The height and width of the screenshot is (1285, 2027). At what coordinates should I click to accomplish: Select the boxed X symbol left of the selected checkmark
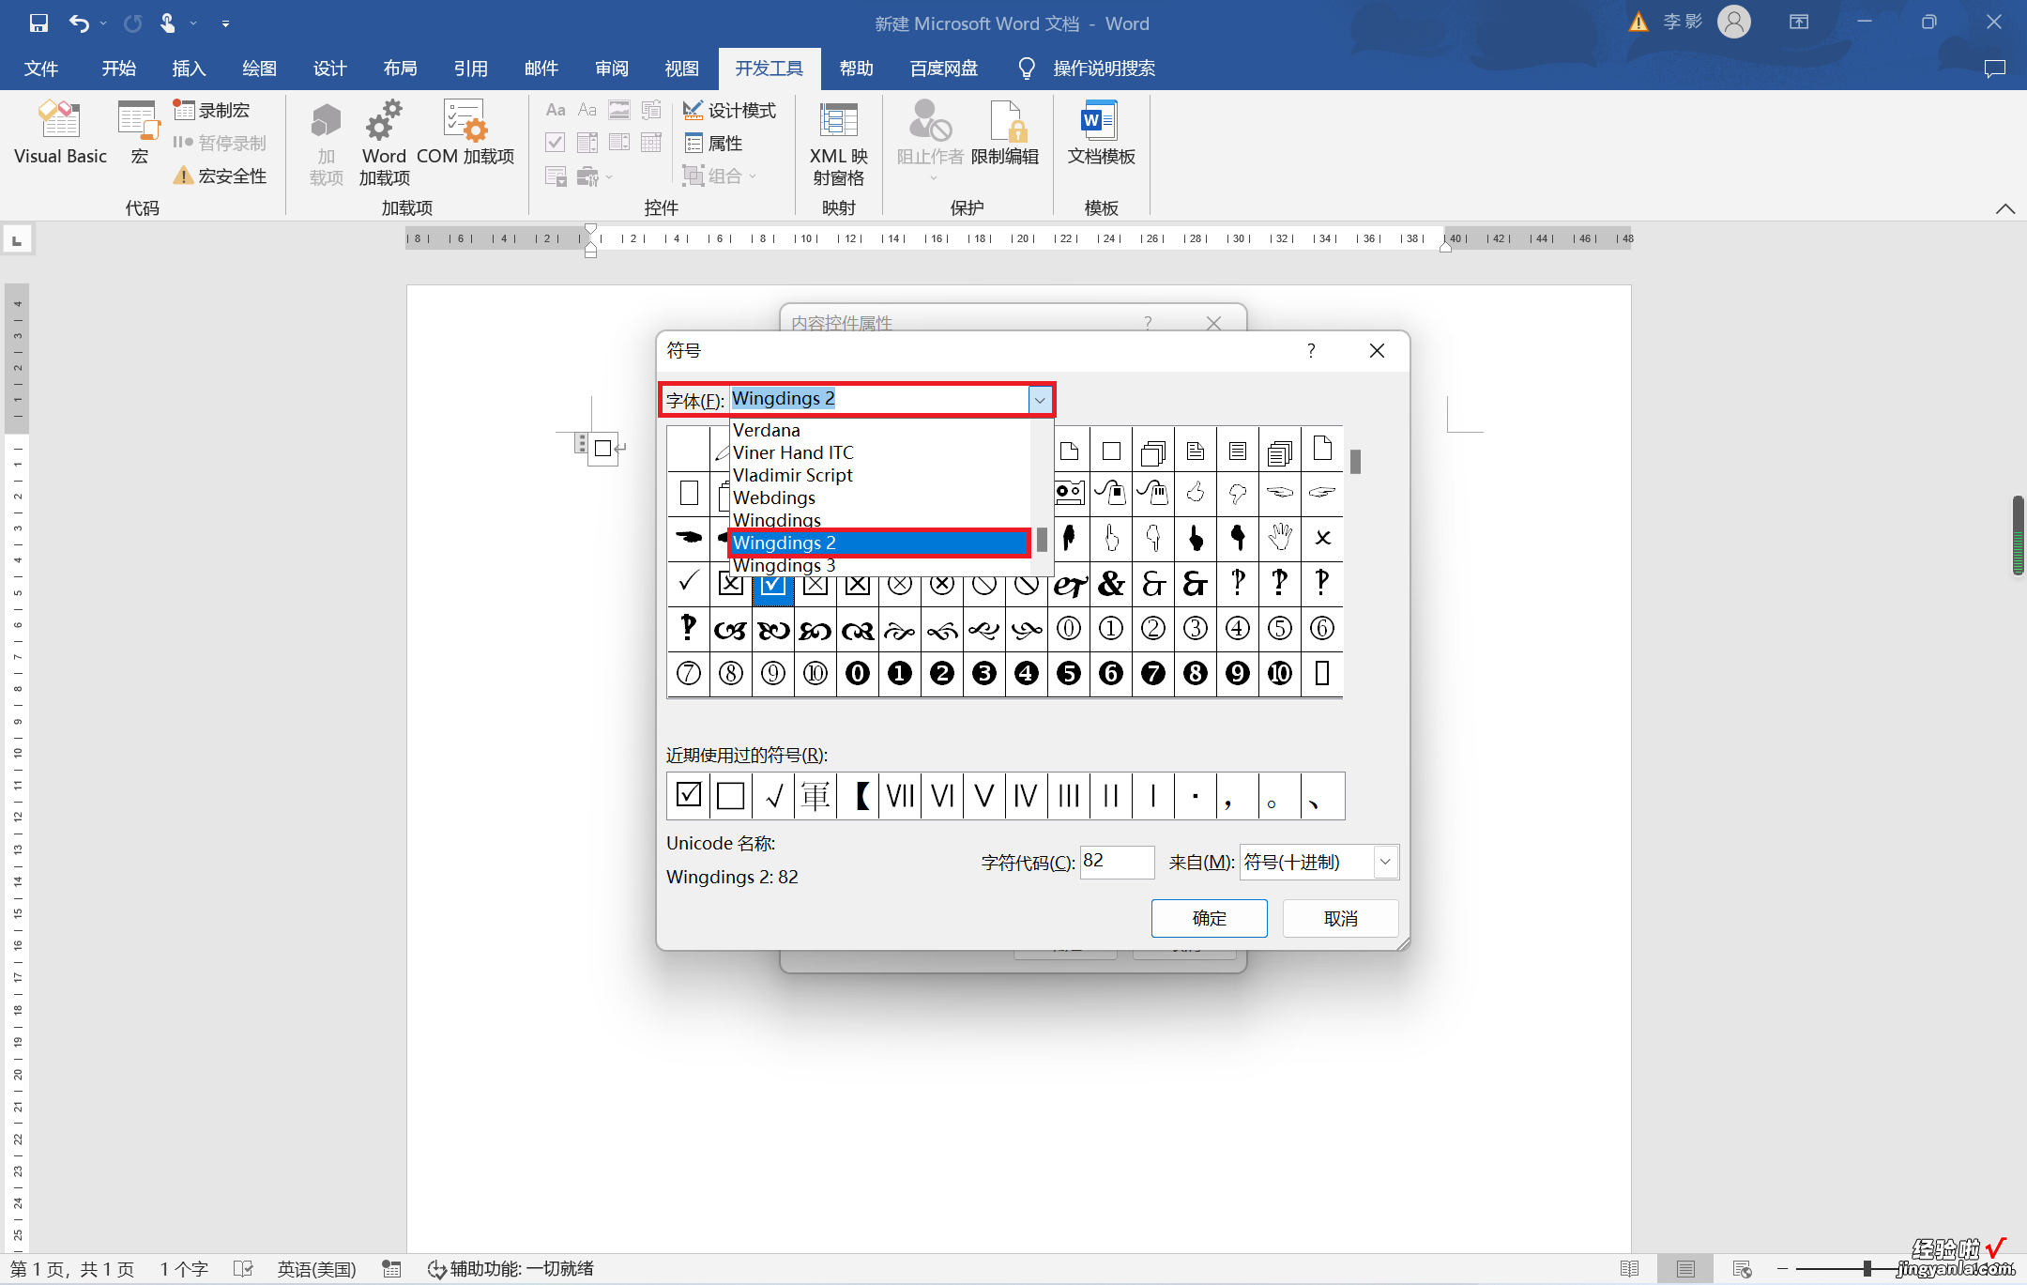tap(731, 584)
